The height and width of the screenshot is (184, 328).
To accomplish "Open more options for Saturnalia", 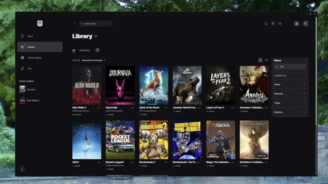I will 132,108.
